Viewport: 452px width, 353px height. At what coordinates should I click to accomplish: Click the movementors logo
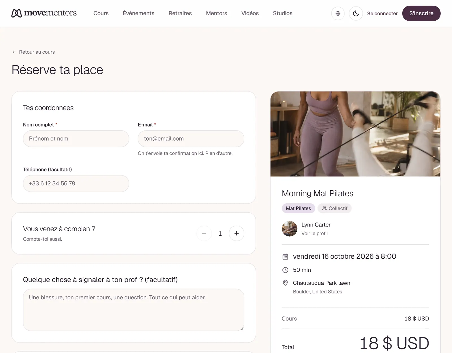click(x=44, y=13)
